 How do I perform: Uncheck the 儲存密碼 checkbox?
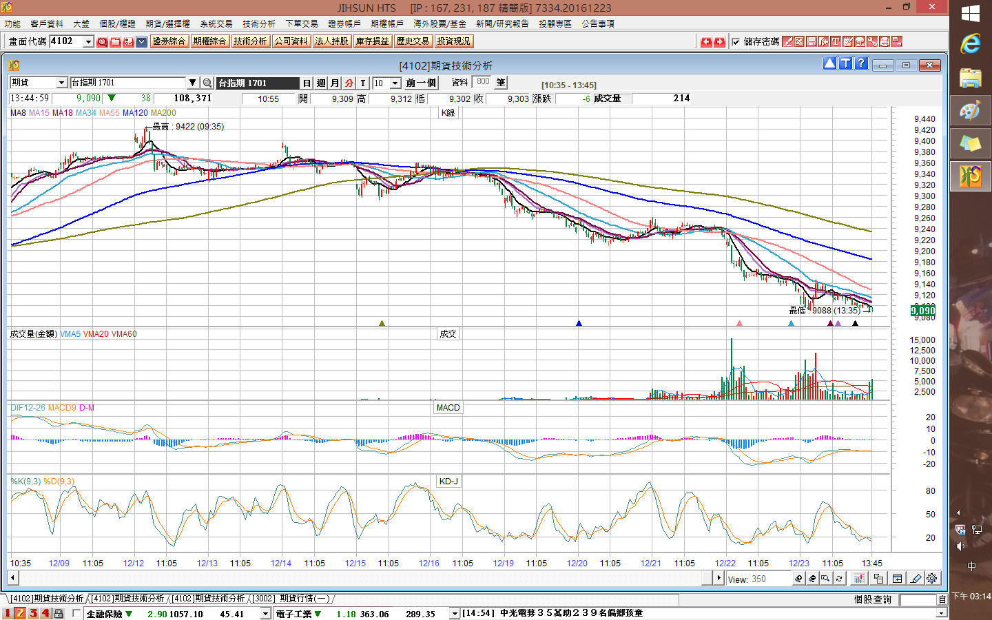[x=736, y=42]
